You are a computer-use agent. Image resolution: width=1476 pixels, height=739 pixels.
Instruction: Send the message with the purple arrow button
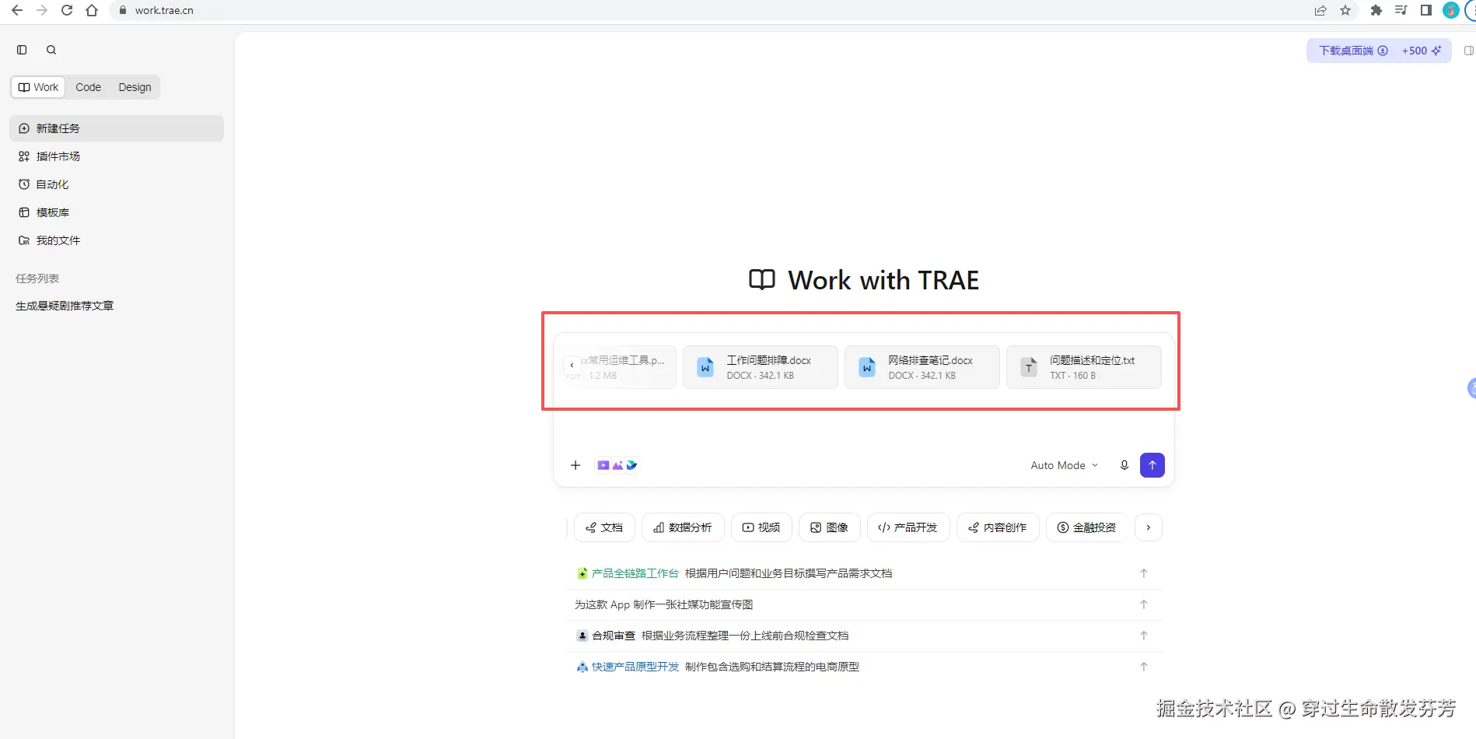1152,465
